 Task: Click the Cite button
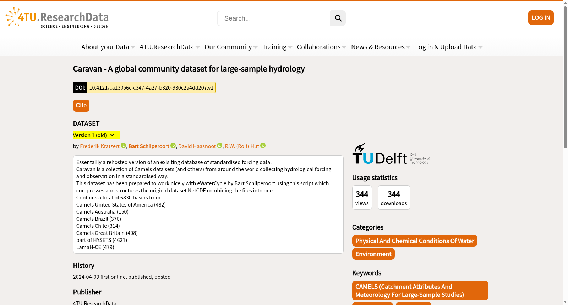pos(81,106)
